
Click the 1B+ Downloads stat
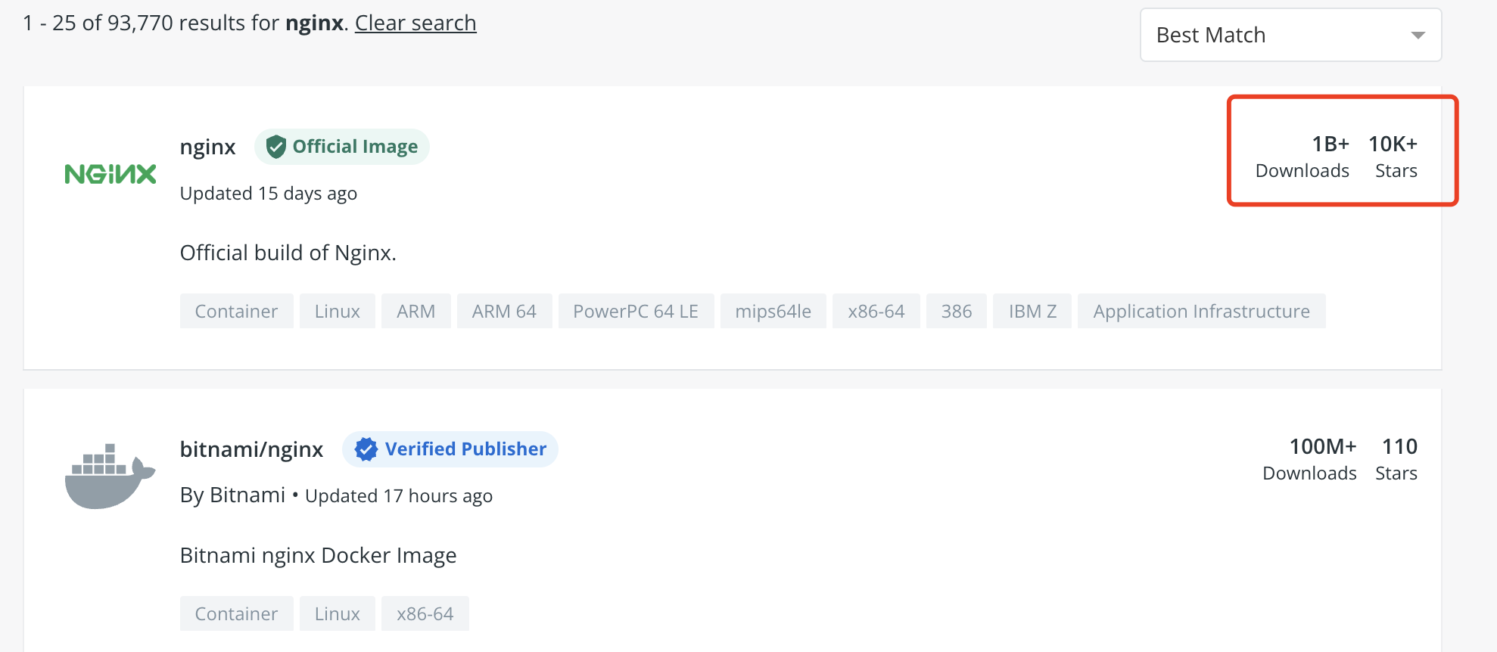[1302, 157]
